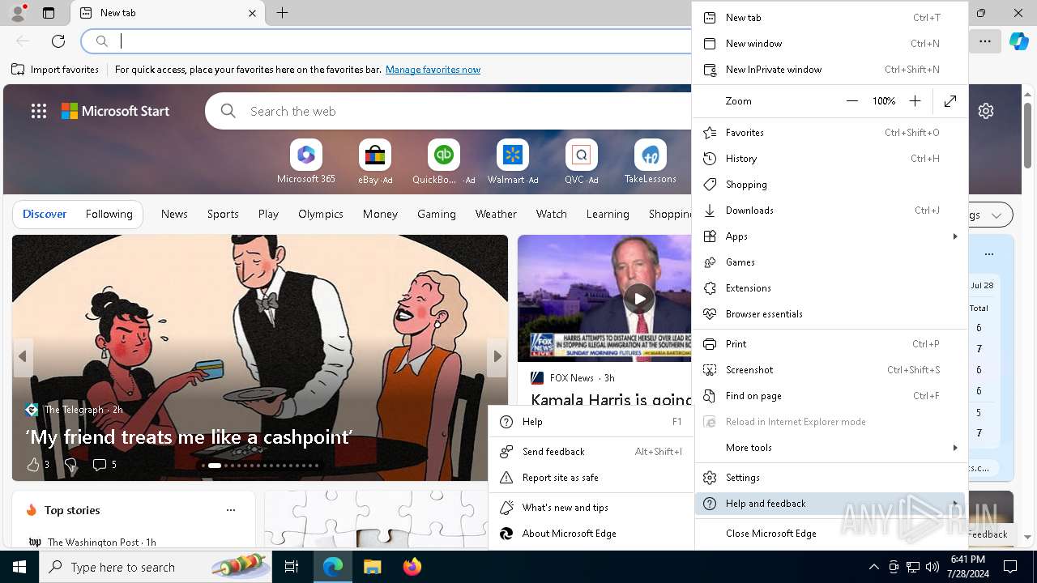Open Microsoft Edge from the taskbar
This screenshot has height=583, width=1037.
333,567
